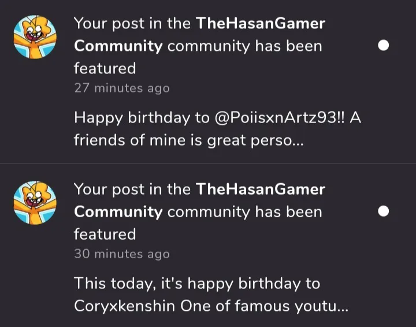Open the "Happy birthday to" post preview

pos(141,118)
